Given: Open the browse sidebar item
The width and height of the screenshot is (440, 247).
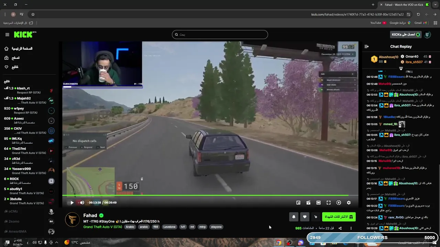Looking at the screenshot, I should pos(12,58).
